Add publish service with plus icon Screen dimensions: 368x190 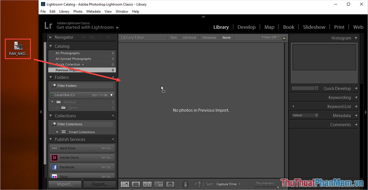(x=113, y=140)
